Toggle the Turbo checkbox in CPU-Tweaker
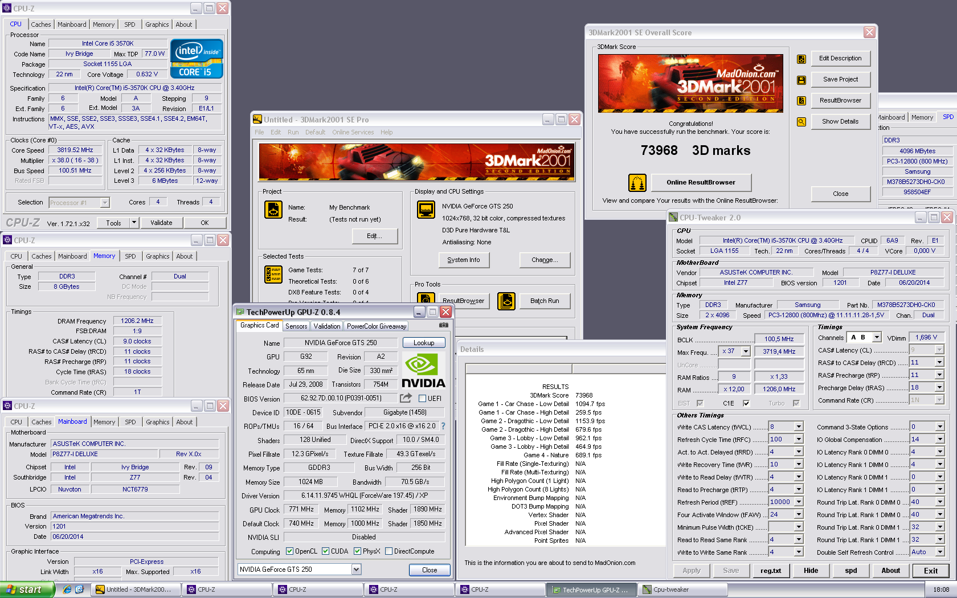This screenshot has width=957, height=598. [796, 403]
